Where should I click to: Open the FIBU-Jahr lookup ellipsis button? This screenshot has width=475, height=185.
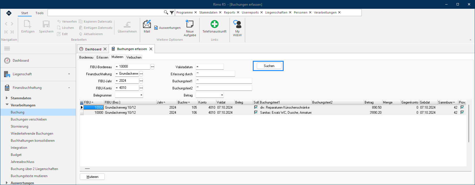141,81
